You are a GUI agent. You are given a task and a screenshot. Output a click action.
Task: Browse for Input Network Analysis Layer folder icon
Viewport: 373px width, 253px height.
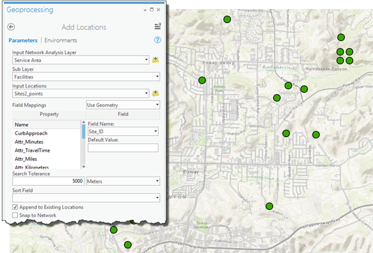click(x=156, y=60)
